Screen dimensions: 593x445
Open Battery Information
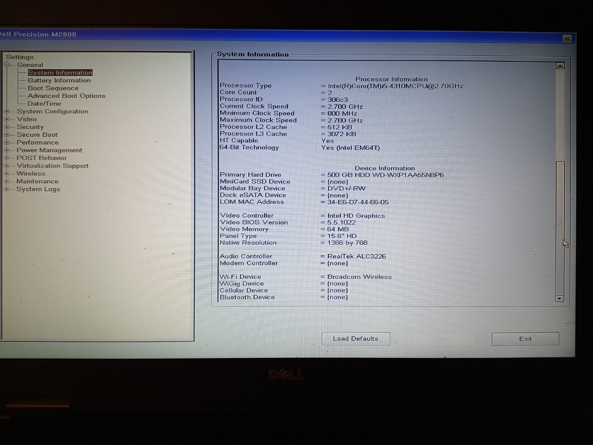click(x=59, y=80)
